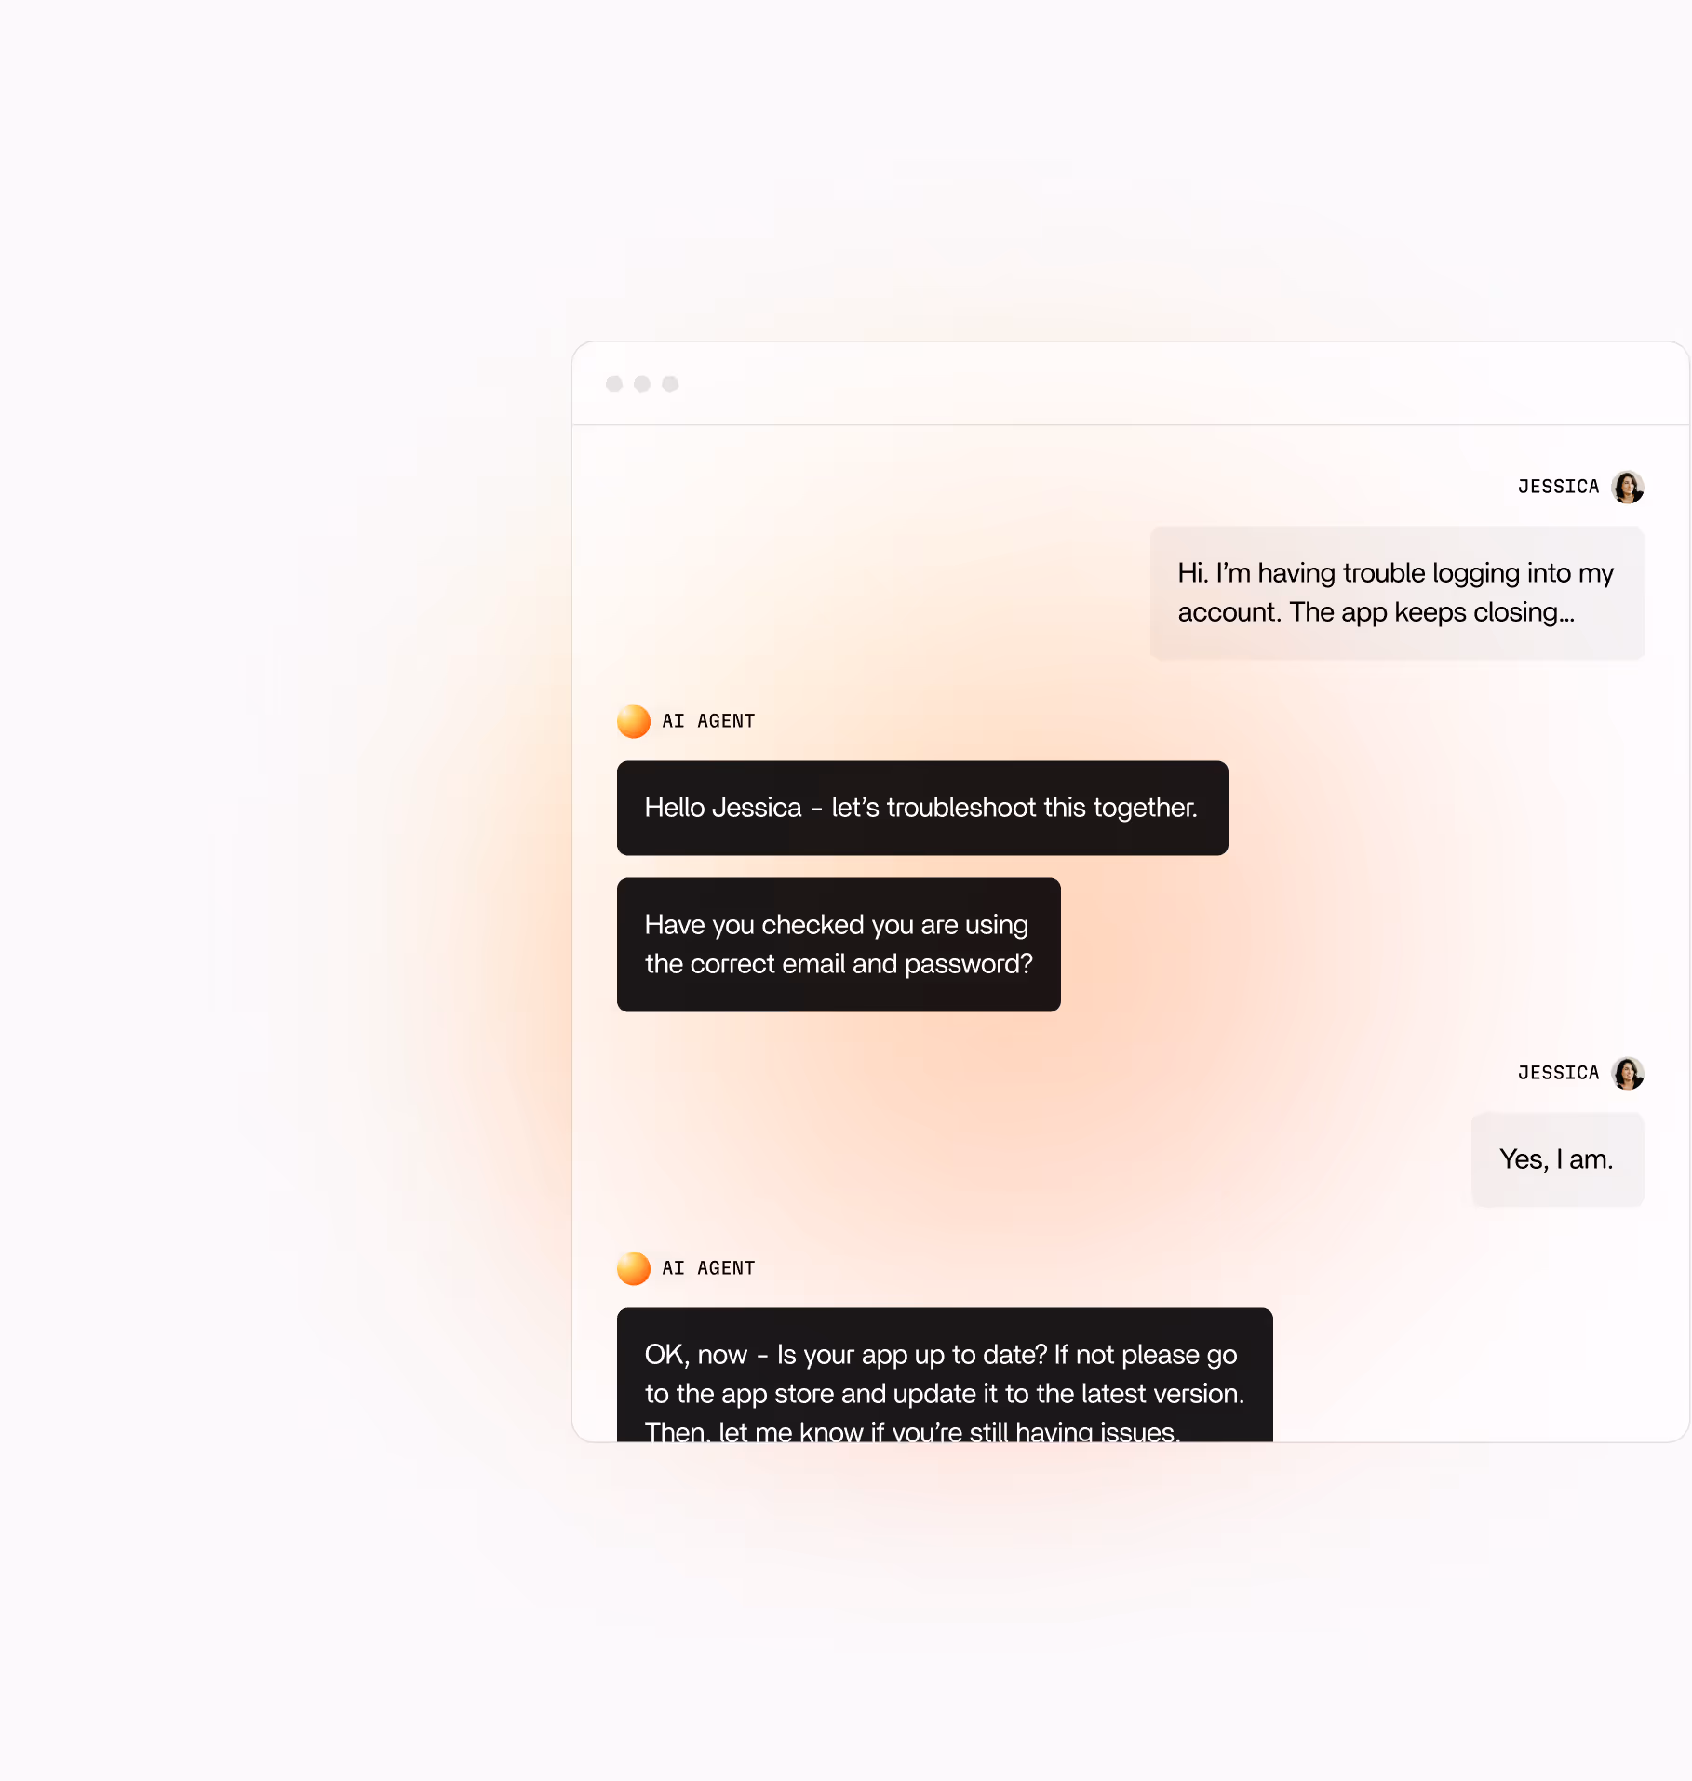
Task: Click the 'correct email and password' message
Action: coord(839,944)
